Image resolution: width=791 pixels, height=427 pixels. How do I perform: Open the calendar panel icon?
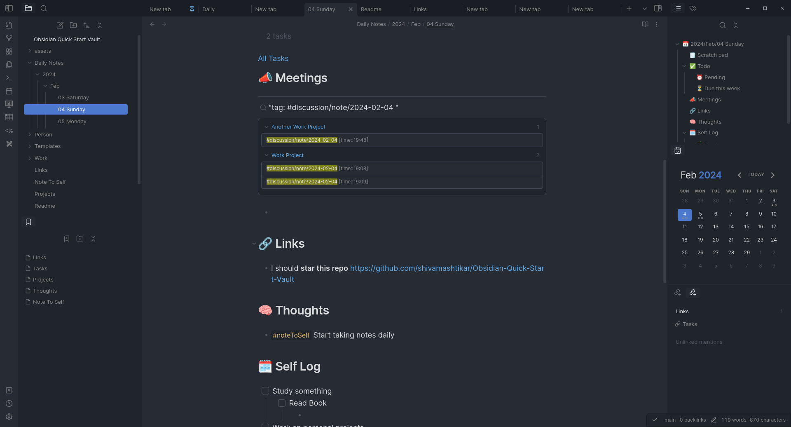[x=678, y=151]
